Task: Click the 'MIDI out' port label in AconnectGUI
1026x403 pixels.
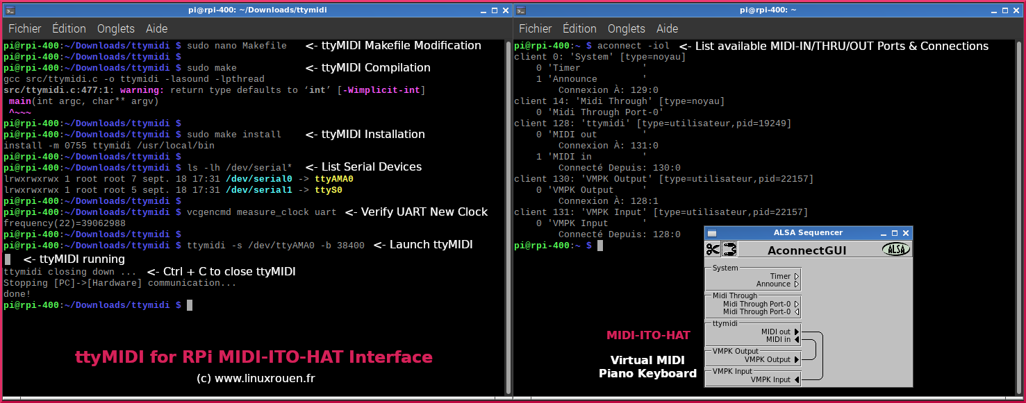Action: (x=776, y=332)
